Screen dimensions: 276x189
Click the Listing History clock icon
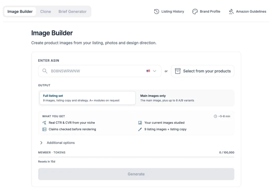[x=157, y=12]
